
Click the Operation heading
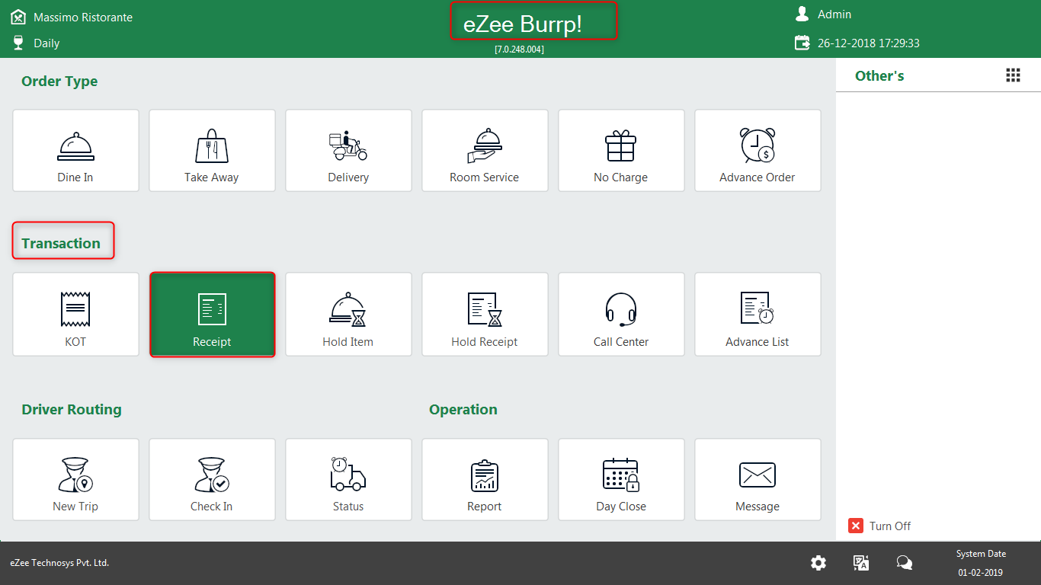coord(463,410)
